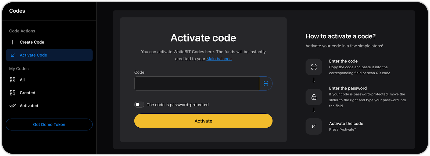The image size is (430, 156).
Task: Click the scan icon for Enter the code step
Action: pos(314,67)
